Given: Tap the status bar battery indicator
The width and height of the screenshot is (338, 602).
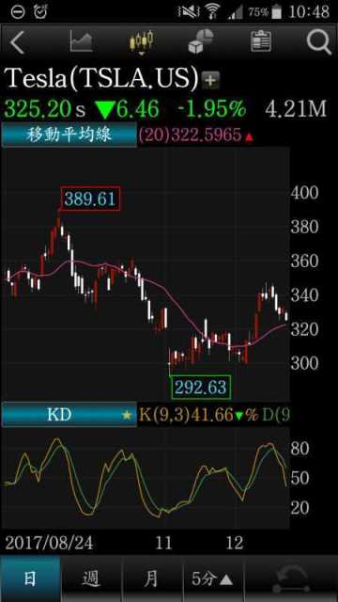Looking at the screenshot, I should pyautogui.click(x=276, y=12).
